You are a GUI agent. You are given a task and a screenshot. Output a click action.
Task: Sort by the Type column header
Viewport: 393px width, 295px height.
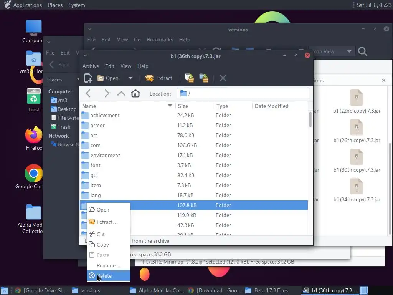coord(233,106)
